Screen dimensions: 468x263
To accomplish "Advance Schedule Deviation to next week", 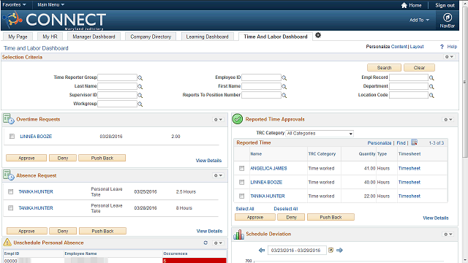I will coord(339,250).
